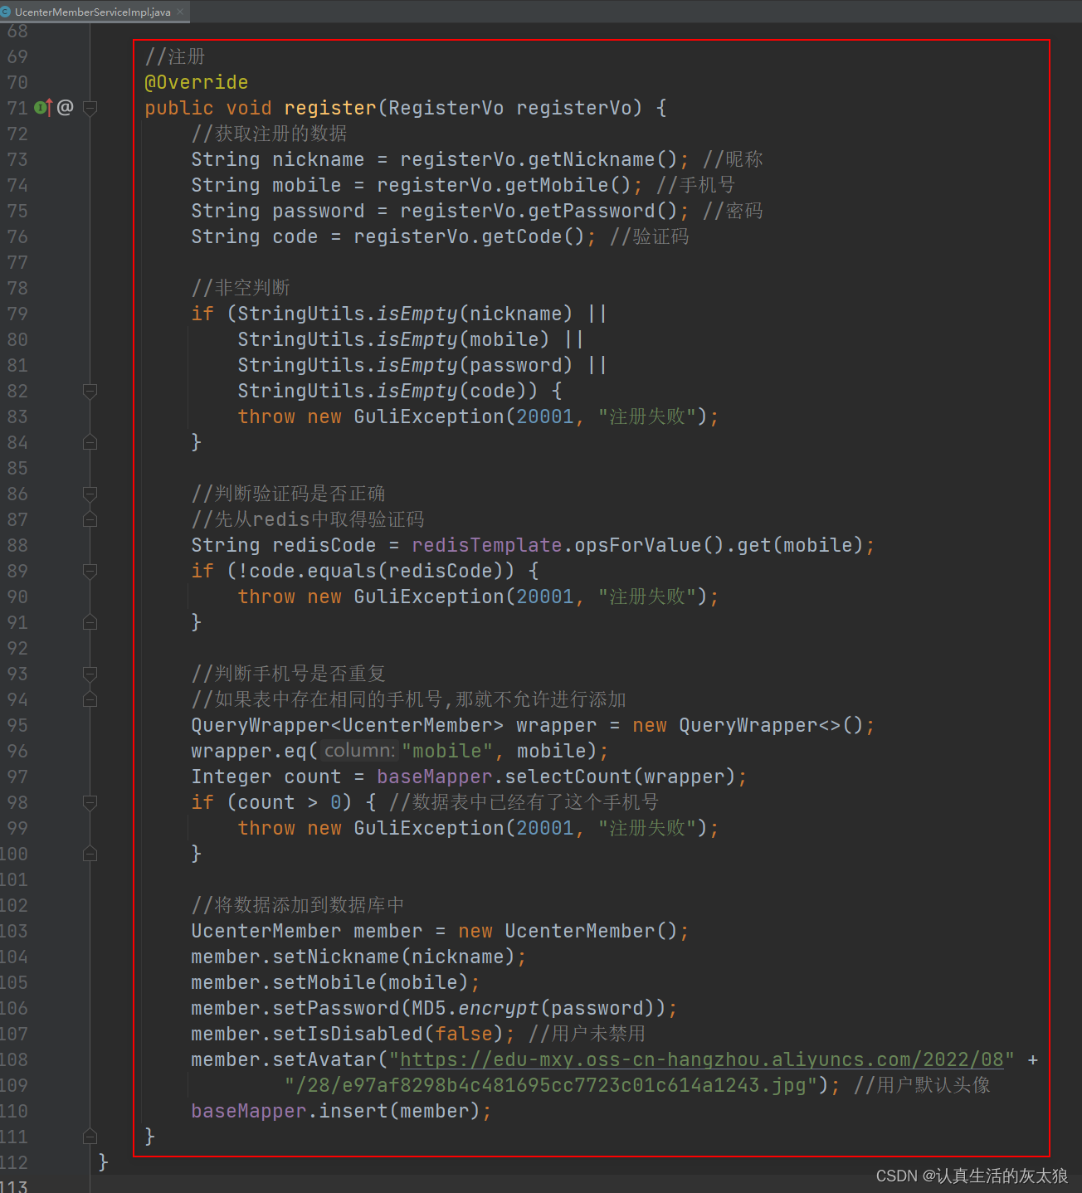1082x1193 pixels.
Task: Click code.equals(redisCode) on line 89
Action: click(376, 571)
